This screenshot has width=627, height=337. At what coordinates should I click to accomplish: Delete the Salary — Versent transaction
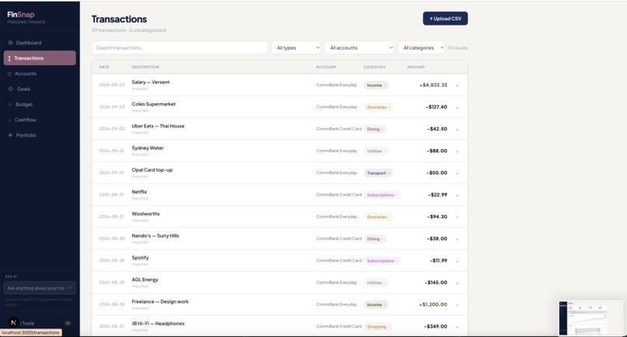[x=457, y=85]
